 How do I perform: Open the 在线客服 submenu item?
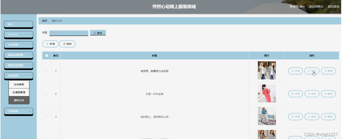(19, 84)
